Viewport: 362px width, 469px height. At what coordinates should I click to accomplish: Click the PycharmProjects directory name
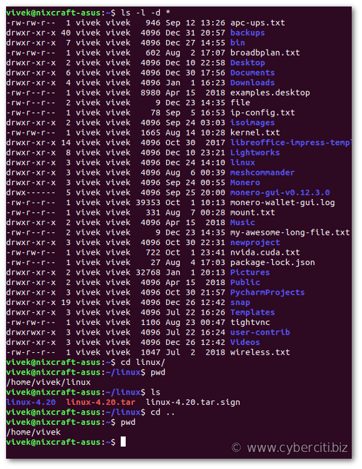(267, 292)
